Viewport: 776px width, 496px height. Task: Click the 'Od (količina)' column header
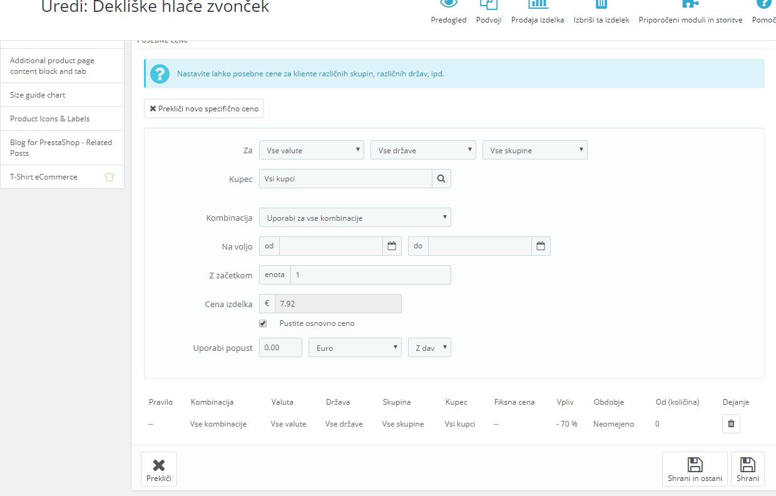pos(677,402)
